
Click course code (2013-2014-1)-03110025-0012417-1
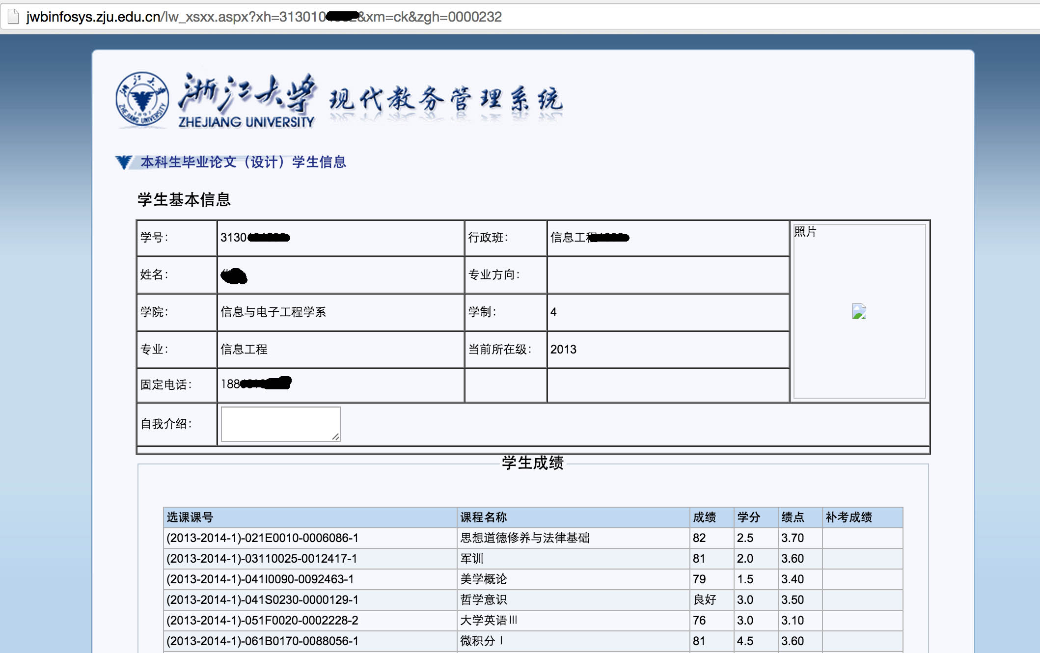point(262,559)
